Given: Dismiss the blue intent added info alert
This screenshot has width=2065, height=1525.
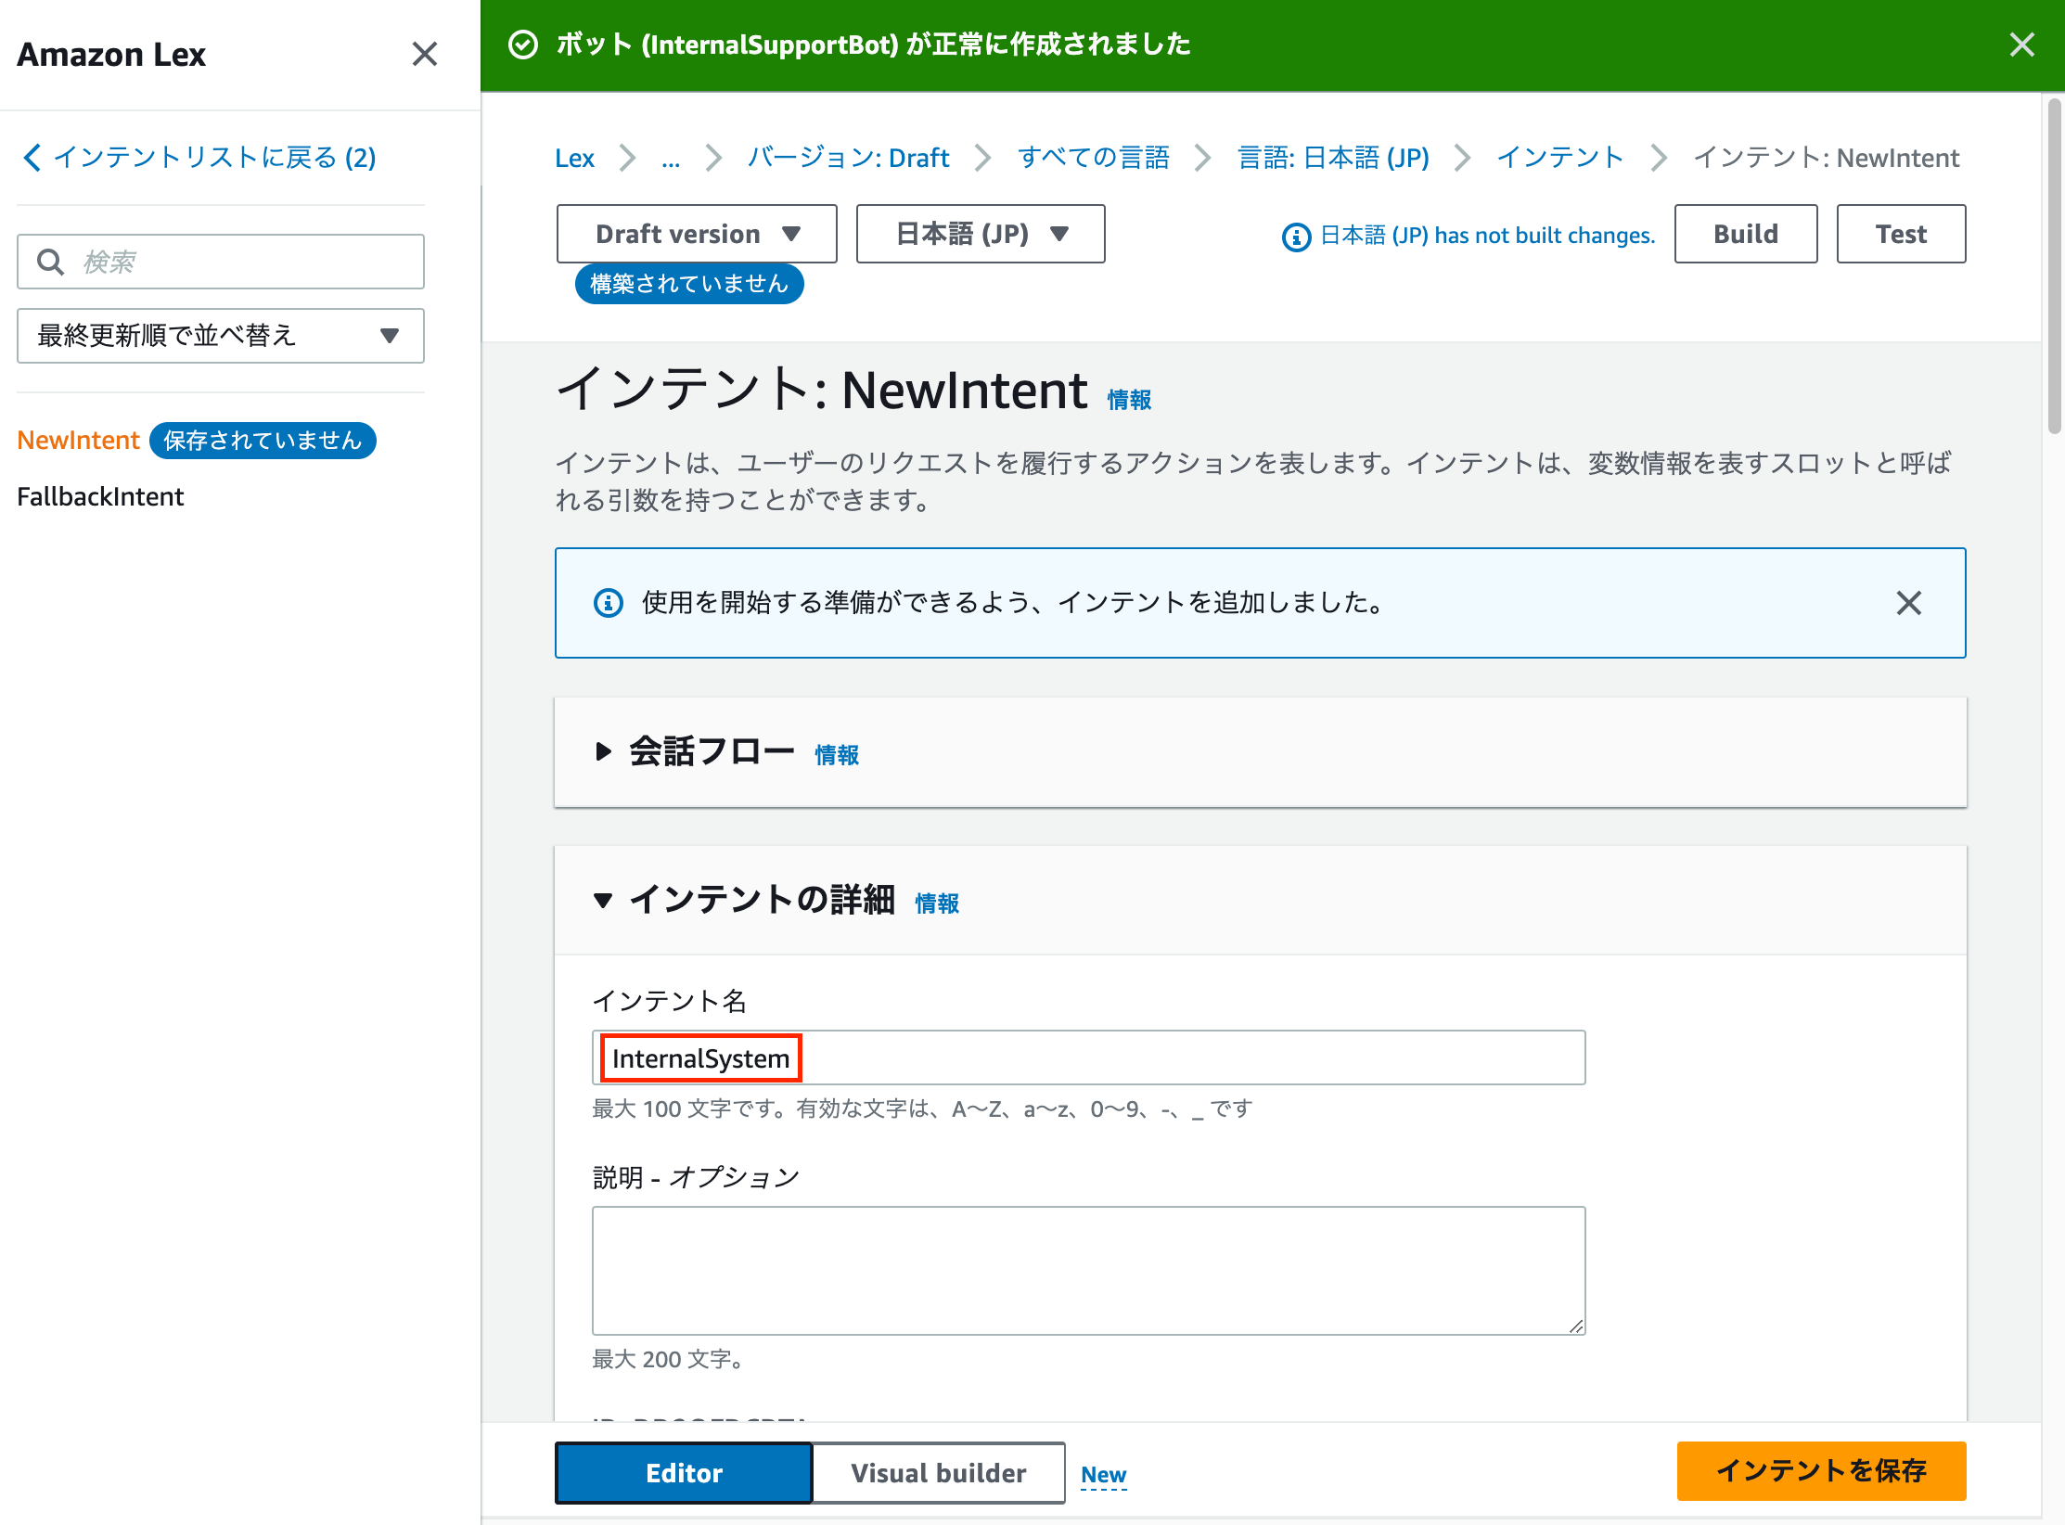Looking at the screenshot, I should click(1908, 603).
